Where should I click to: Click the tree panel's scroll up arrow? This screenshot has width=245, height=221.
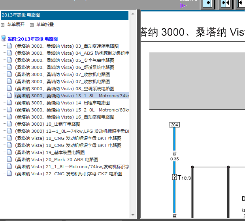pos(133,14)
